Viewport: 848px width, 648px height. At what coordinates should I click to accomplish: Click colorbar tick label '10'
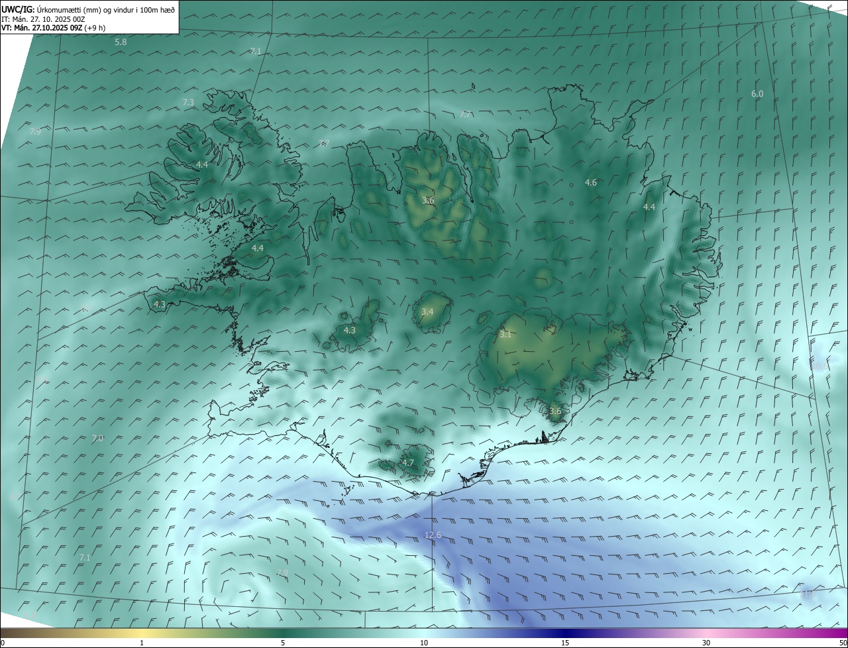pos(424,643)
